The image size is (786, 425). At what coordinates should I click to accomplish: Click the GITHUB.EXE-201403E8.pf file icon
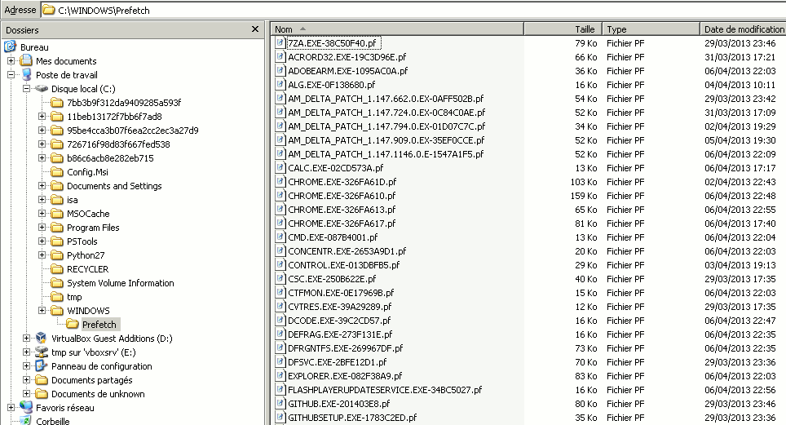pyautogui.click(x=280, y=404)
